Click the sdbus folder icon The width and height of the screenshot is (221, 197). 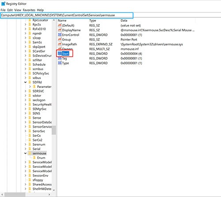coord(30,78)
